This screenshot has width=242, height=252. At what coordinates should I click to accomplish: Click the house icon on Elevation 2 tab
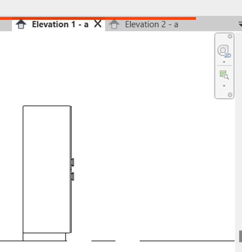tap(114, 24)
